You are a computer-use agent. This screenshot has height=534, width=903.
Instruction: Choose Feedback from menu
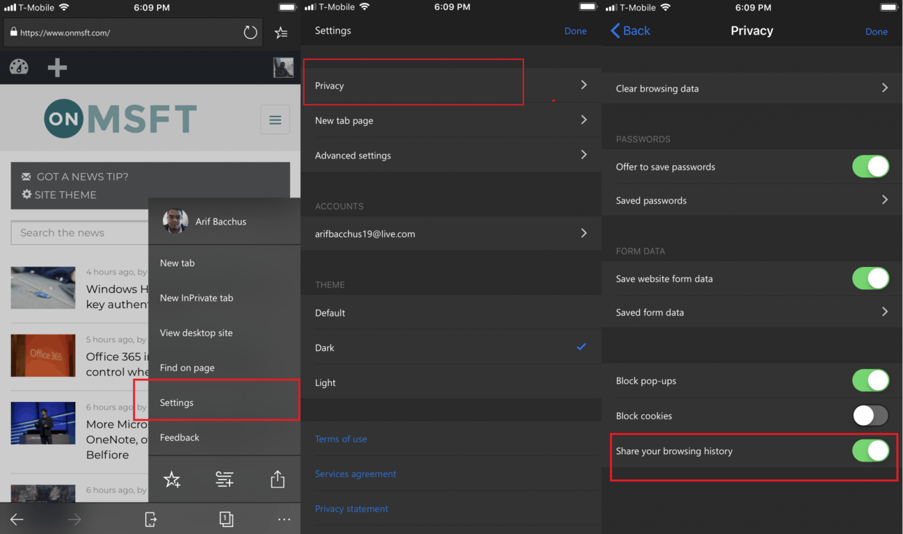pos(225,437)
